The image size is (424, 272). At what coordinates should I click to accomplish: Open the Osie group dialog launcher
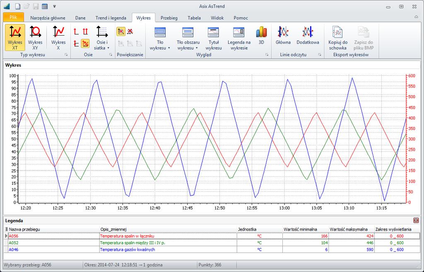point(111,55)
